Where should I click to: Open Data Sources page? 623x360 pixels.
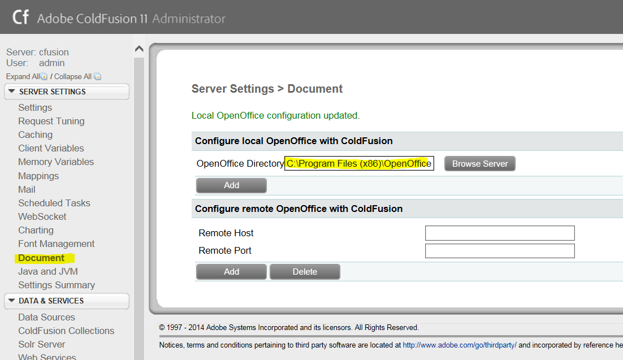point(46,317)
